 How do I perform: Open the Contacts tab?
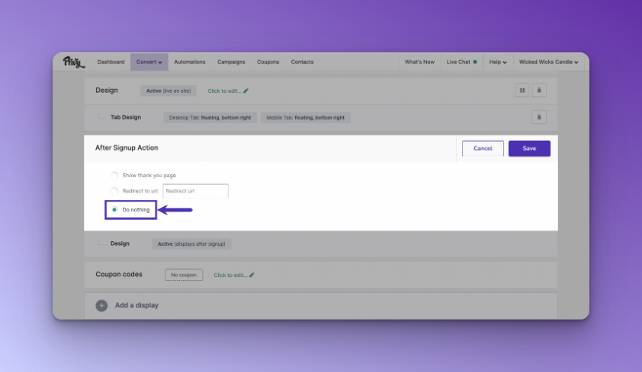pos(302,62)
